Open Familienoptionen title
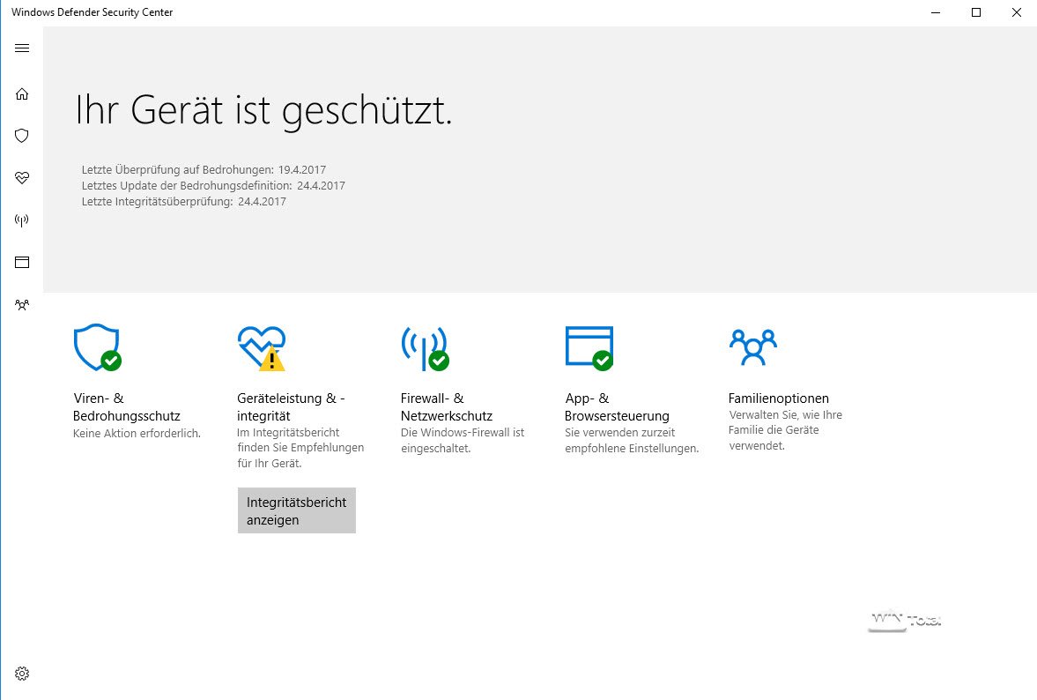 779,398
